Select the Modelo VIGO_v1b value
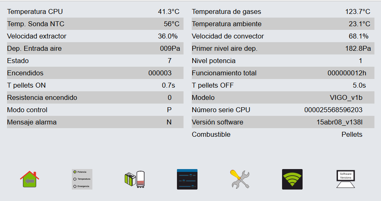 click(346, 97)
